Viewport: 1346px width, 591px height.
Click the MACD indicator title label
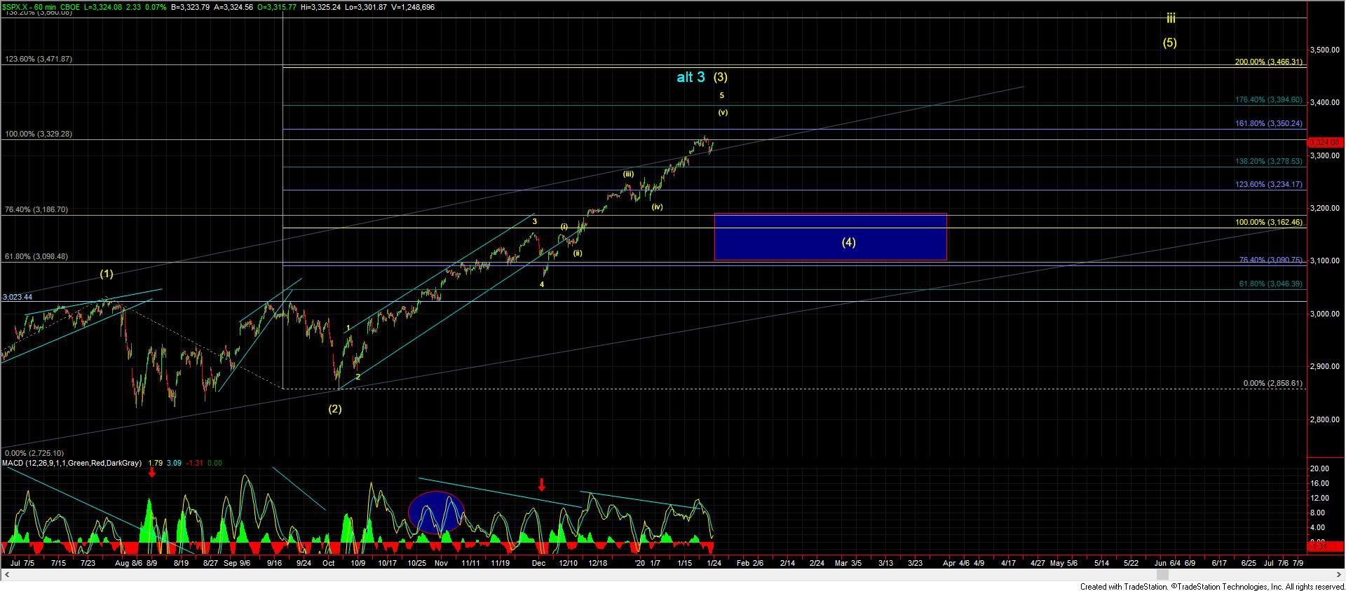[x=72, y=463]
